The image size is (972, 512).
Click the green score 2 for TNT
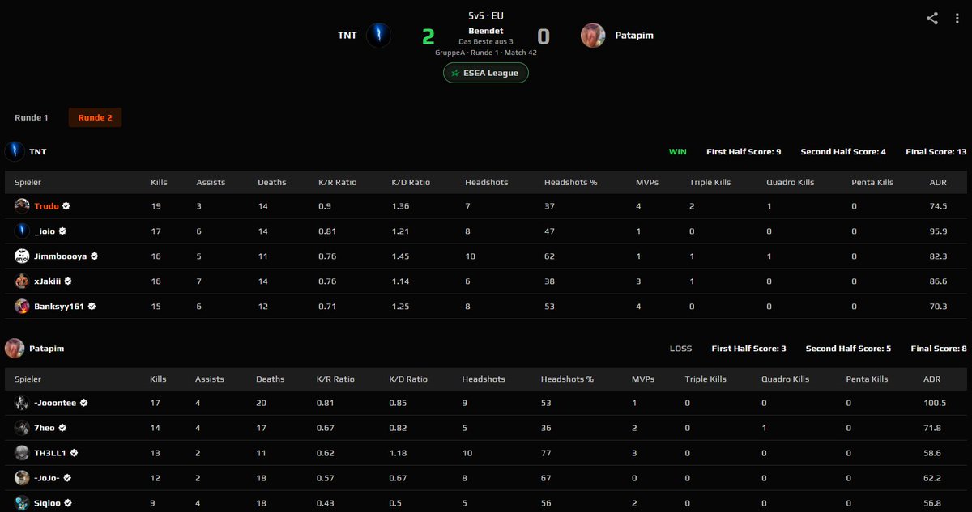428,36
